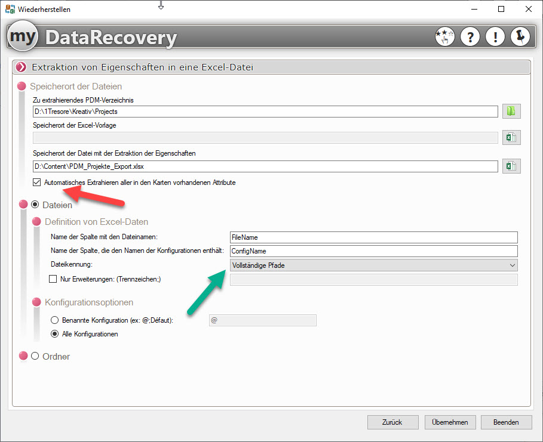Open the Dateikennung dropdown
Viewport: 543px width, 442px height.
pyautogui.click(x=374, y=265)
